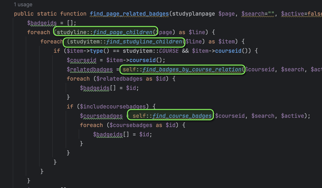Place cursor on $coursebadges assignment variable
The height and width of the screenshot is (188, 322).
coord(101,116)
